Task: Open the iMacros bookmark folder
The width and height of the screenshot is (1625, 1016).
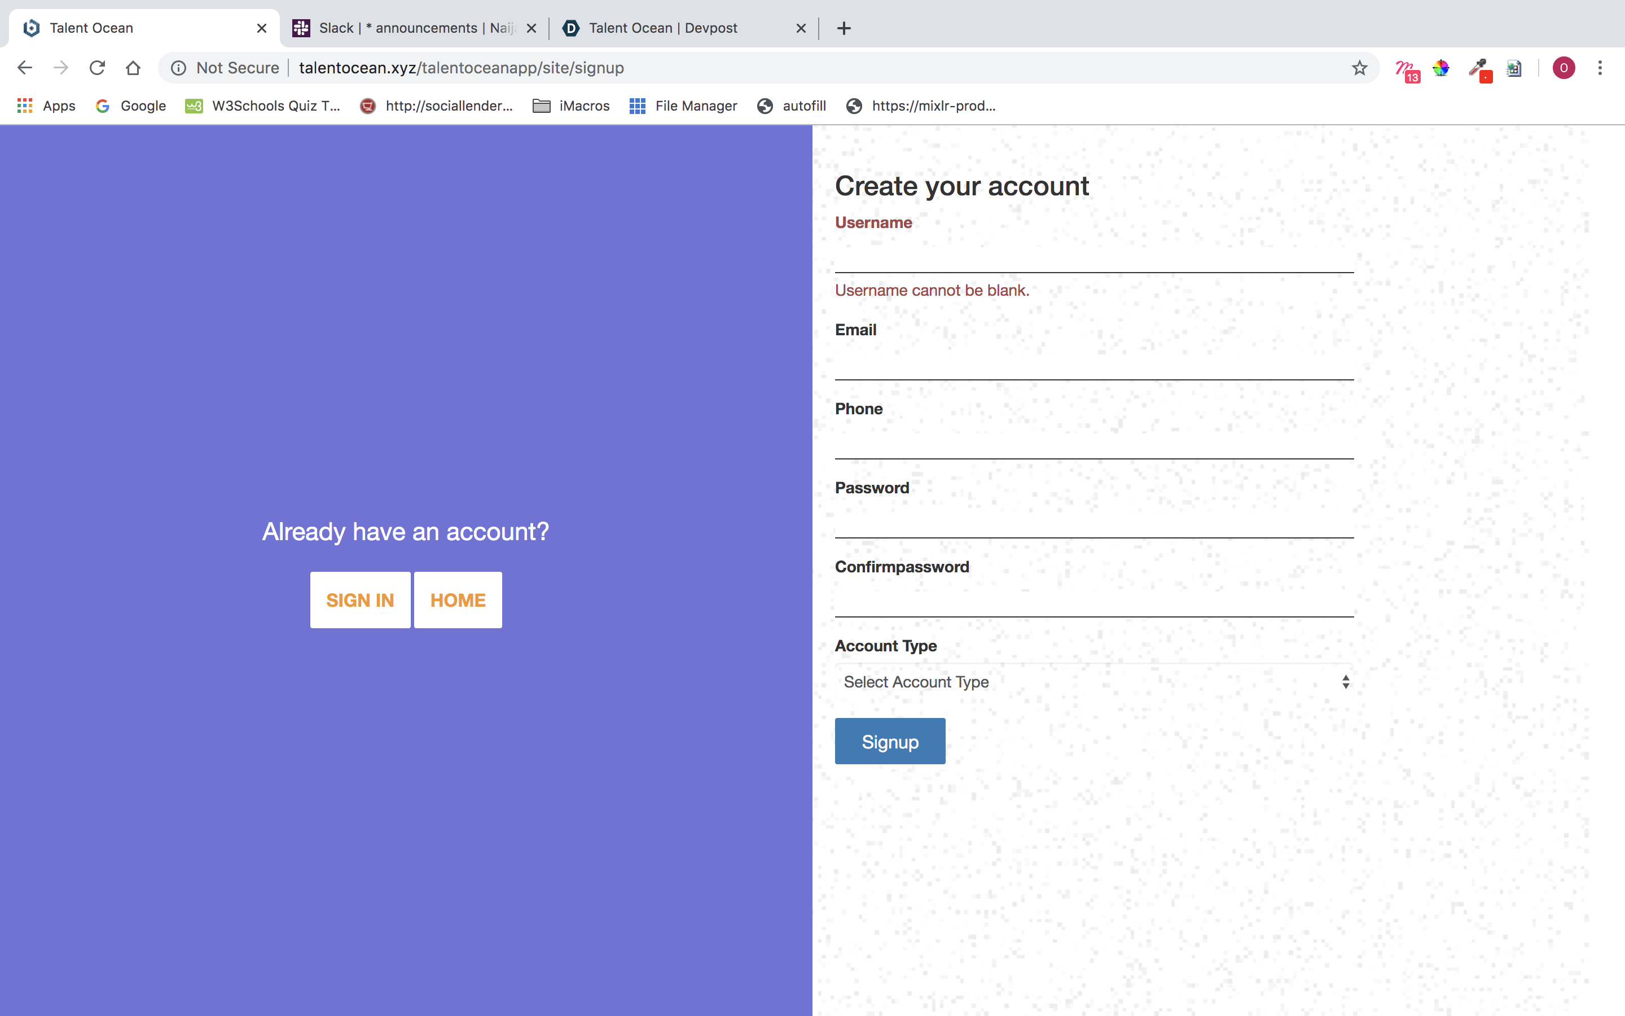Action: [x=571, y=106]
